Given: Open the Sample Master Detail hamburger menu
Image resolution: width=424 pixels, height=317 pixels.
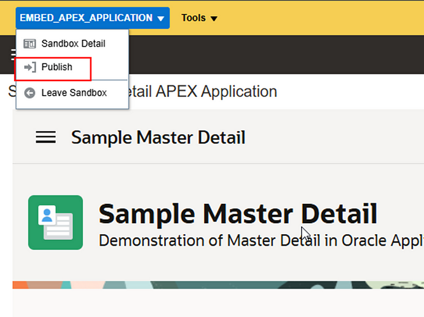Looking at the screenshot, I should tap(45, 137).
